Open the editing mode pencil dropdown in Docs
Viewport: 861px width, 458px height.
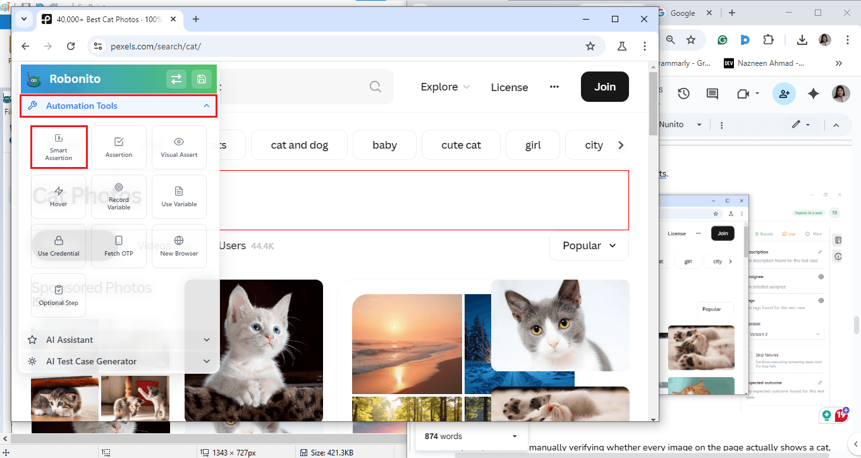(x=801, y=125)
